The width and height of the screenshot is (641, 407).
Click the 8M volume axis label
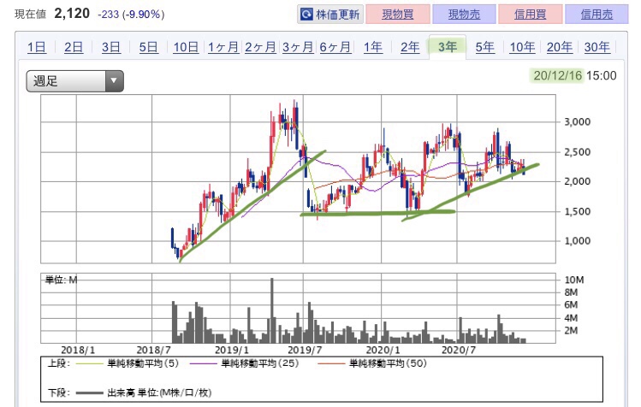(571, 292)
